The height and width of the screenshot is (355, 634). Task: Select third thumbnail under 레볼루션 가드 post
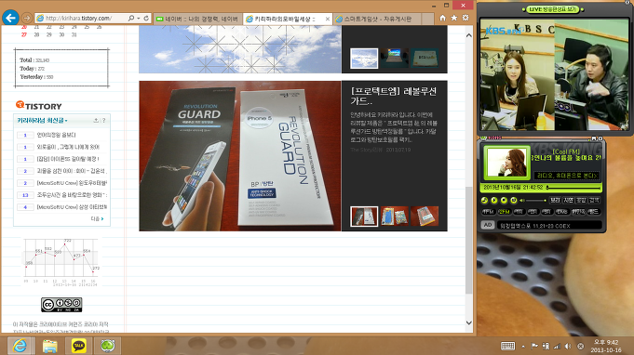pos(425,216)
